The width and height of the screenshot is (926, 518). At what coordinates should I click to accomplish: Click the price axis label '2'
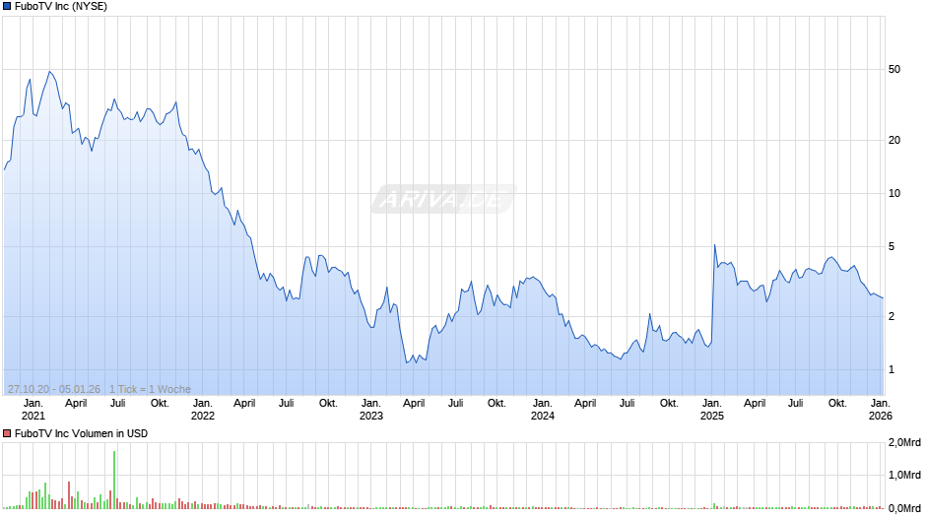(x=892, y=316)
